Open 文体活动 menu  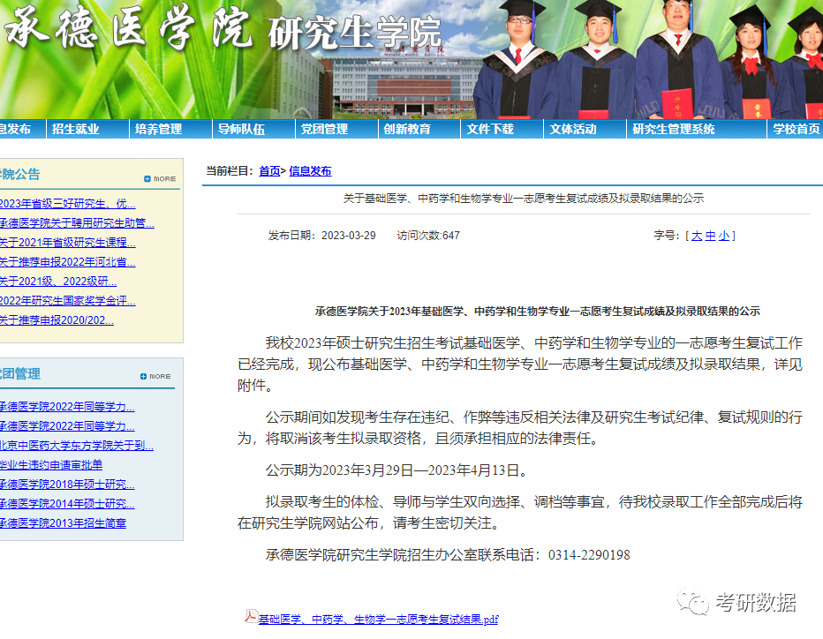click(573, 129)
